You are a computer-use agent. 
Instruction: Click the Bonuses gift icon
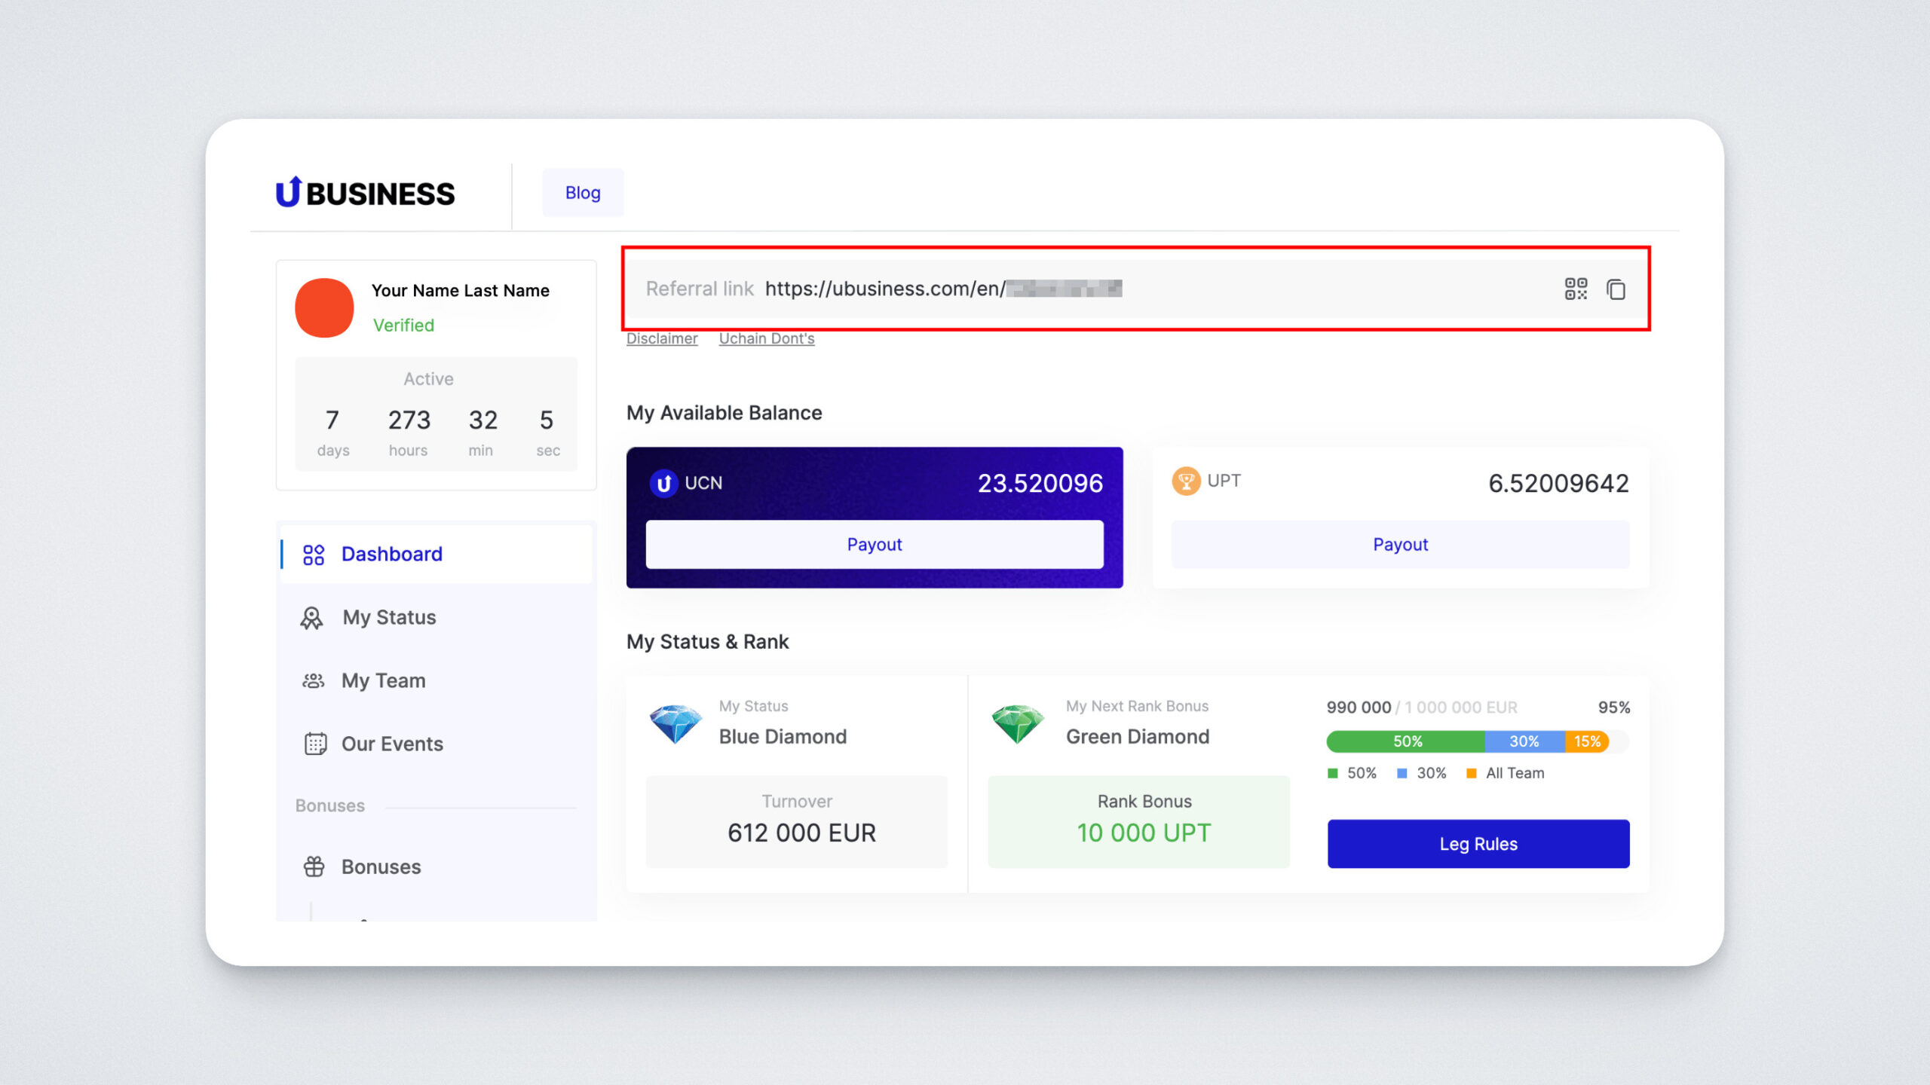314,866
